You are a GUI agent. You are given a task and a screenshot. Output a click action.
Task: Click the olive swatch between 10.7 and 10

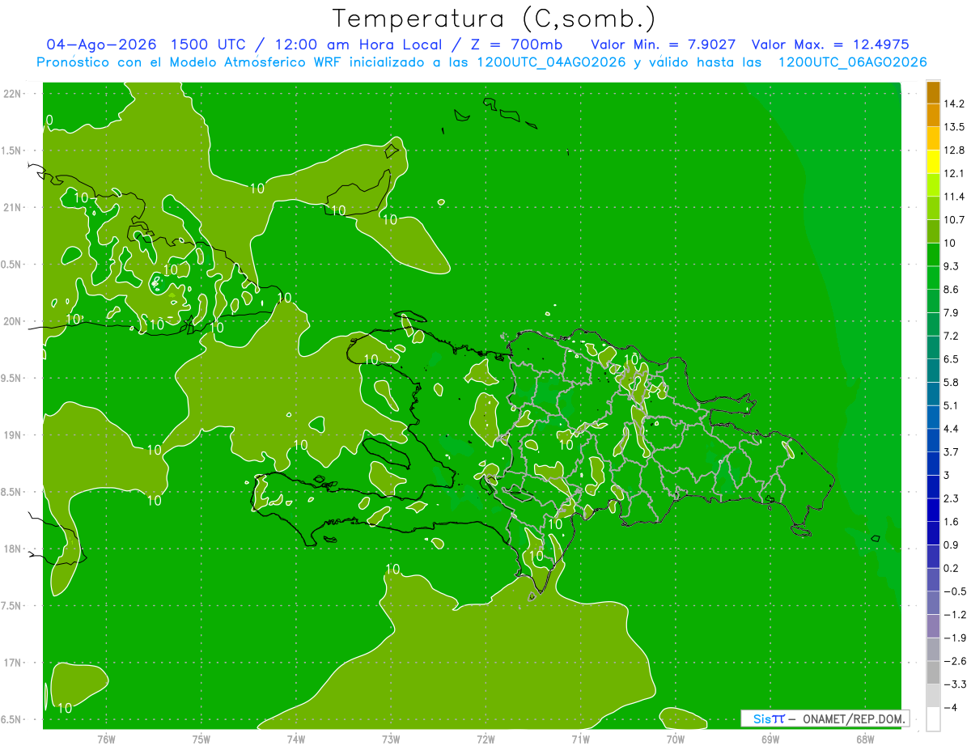(x=933, y=231)
